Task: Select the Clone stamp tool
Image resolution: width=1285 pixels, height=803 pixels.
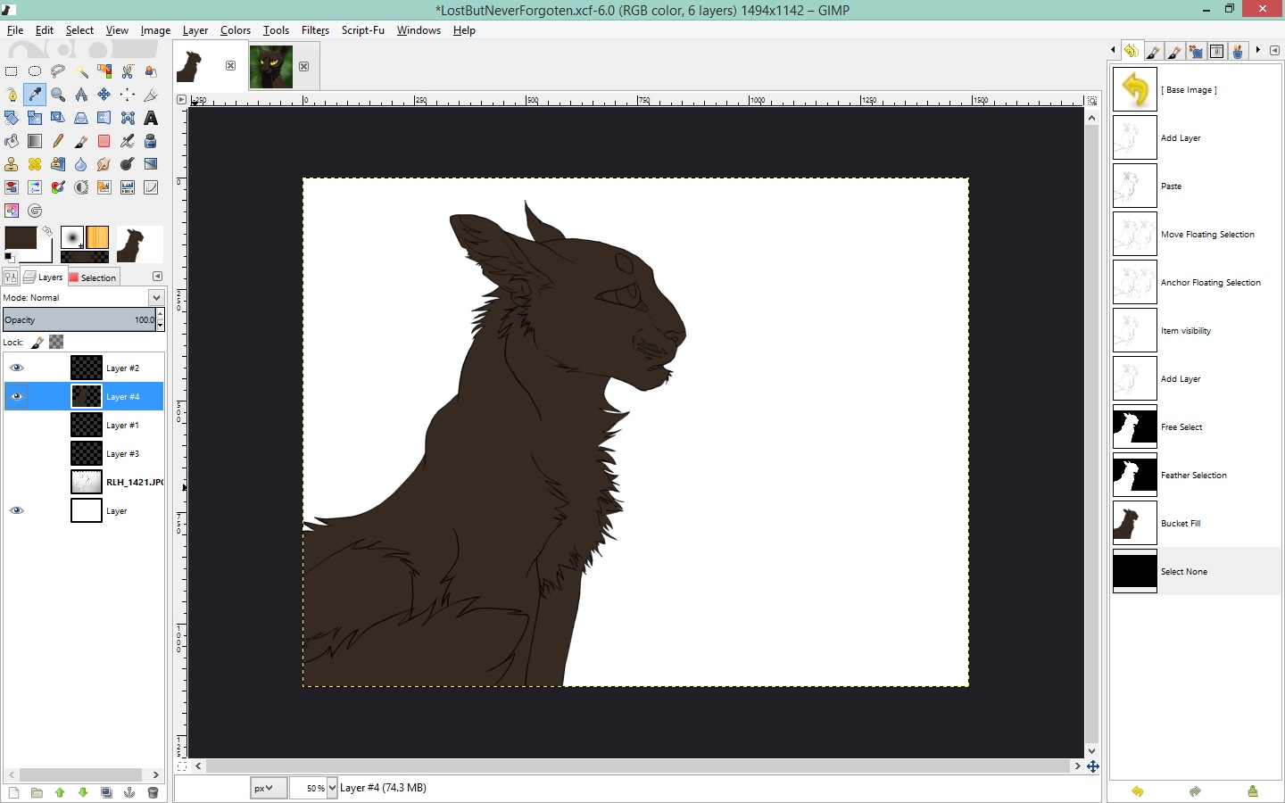Action: point(12,164)
